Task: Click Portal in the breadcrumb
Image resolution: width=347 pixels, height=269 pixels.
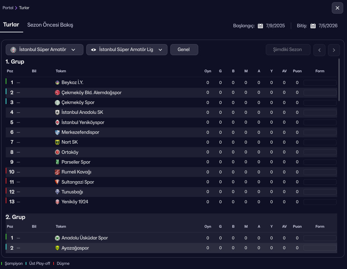Action: pyautogui.click(x=8, y=8)
